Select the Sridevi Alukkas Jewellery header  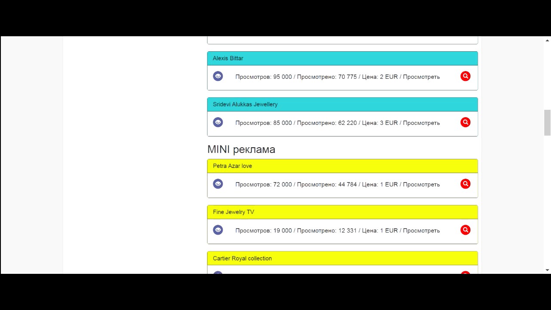pyautogui.click(x=343, y=104)
